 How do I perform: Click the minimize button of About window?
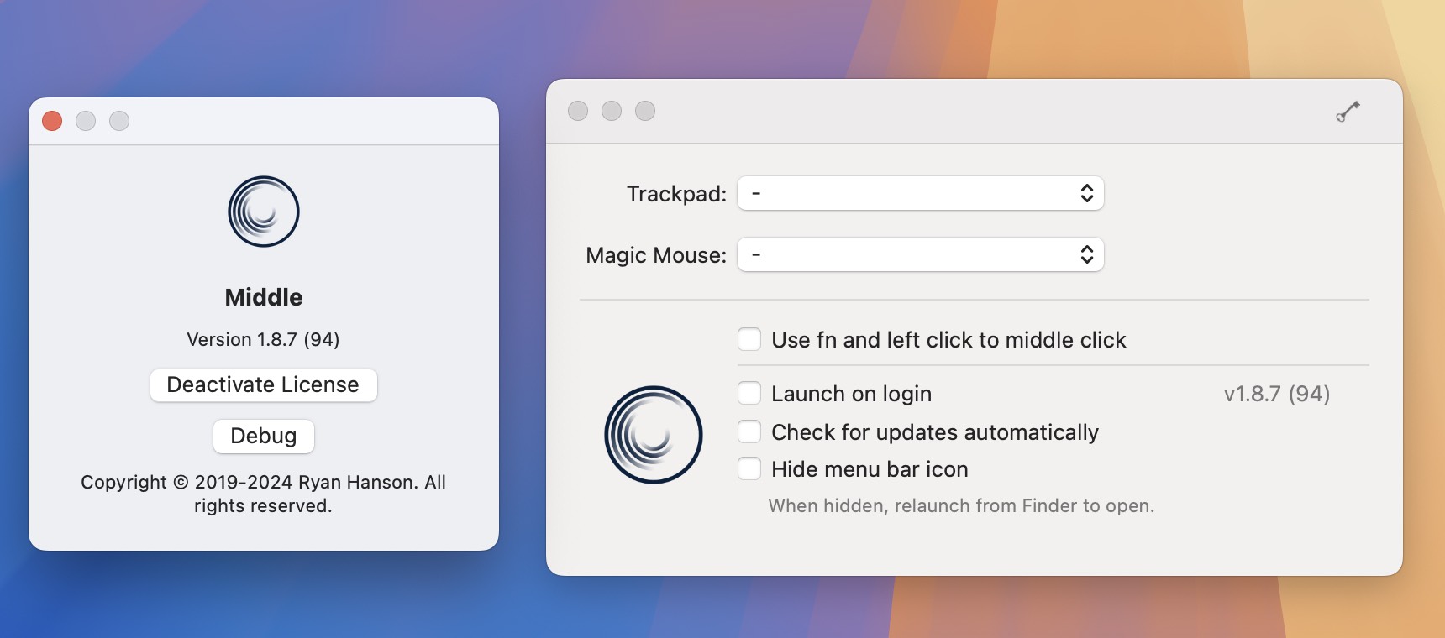pyautogui.click(x=86, y=121)
